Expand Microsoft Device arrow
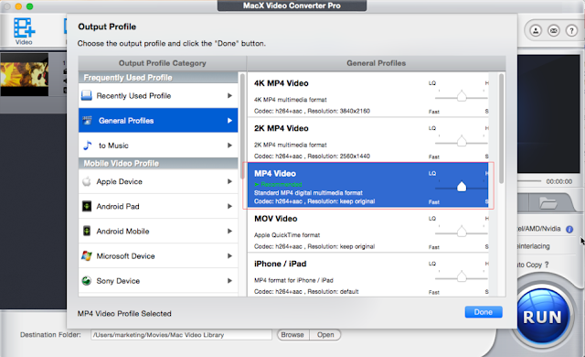 click(x=229, y=255)
